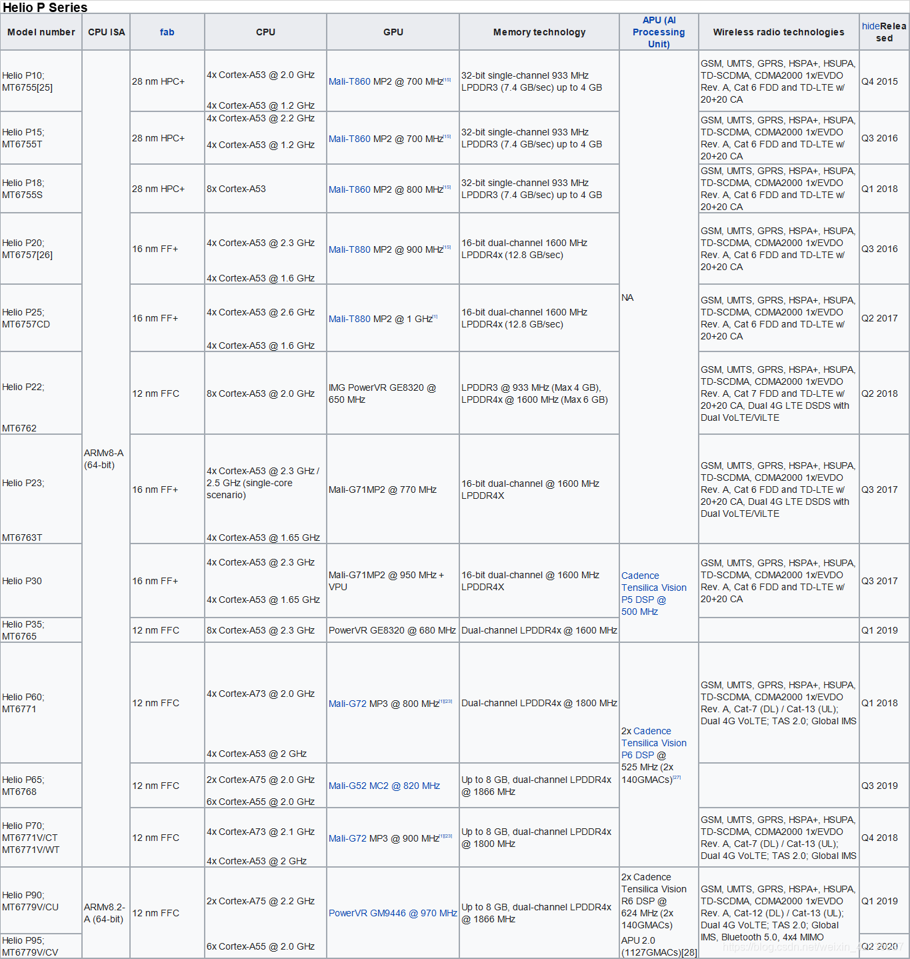This screenshot has height=959, width=910.
Task: Click '16 nm FF+' fab cell for Helio P30
Action: pyautogui.click(x=167, y=581)
